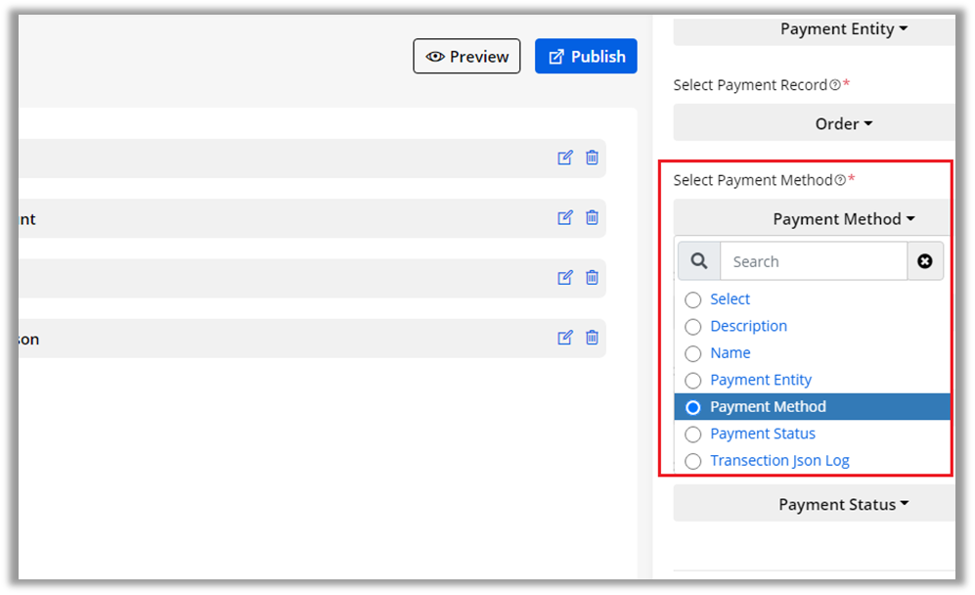This screenshot has height=595, width=975.
Task: Click the edit icon on the first row
Action: tap(565, 158)
